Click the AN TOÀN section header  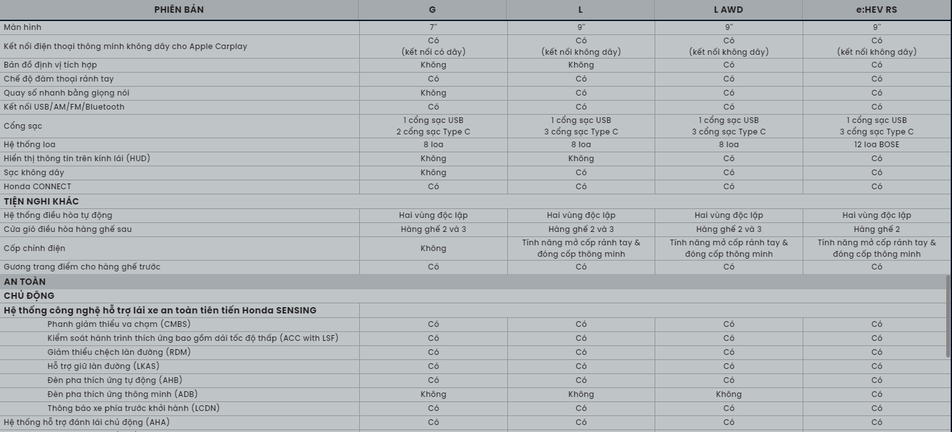pos(25,282)
